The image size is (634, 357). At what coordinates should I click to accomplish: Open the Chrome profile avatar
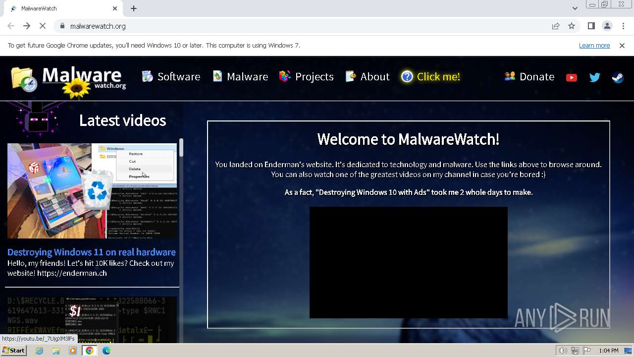click(x=607, y=26)
